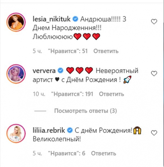Click the lesia_nikituk username link

(x=51, y=19)
